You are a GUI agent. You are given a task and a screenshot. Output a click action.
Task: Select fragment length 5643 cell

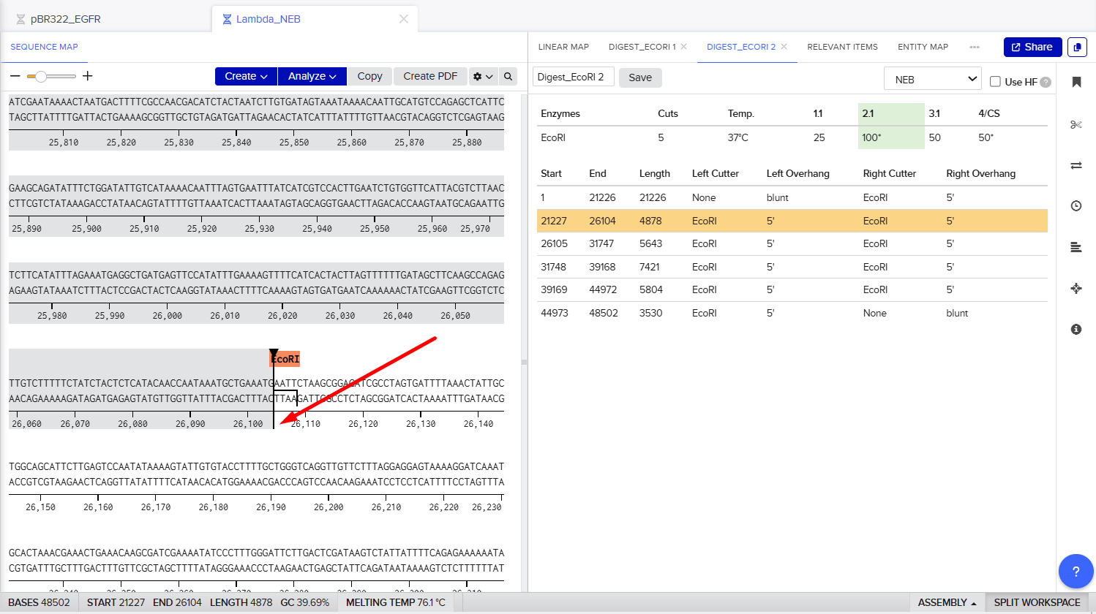click(x=650, y=243)
